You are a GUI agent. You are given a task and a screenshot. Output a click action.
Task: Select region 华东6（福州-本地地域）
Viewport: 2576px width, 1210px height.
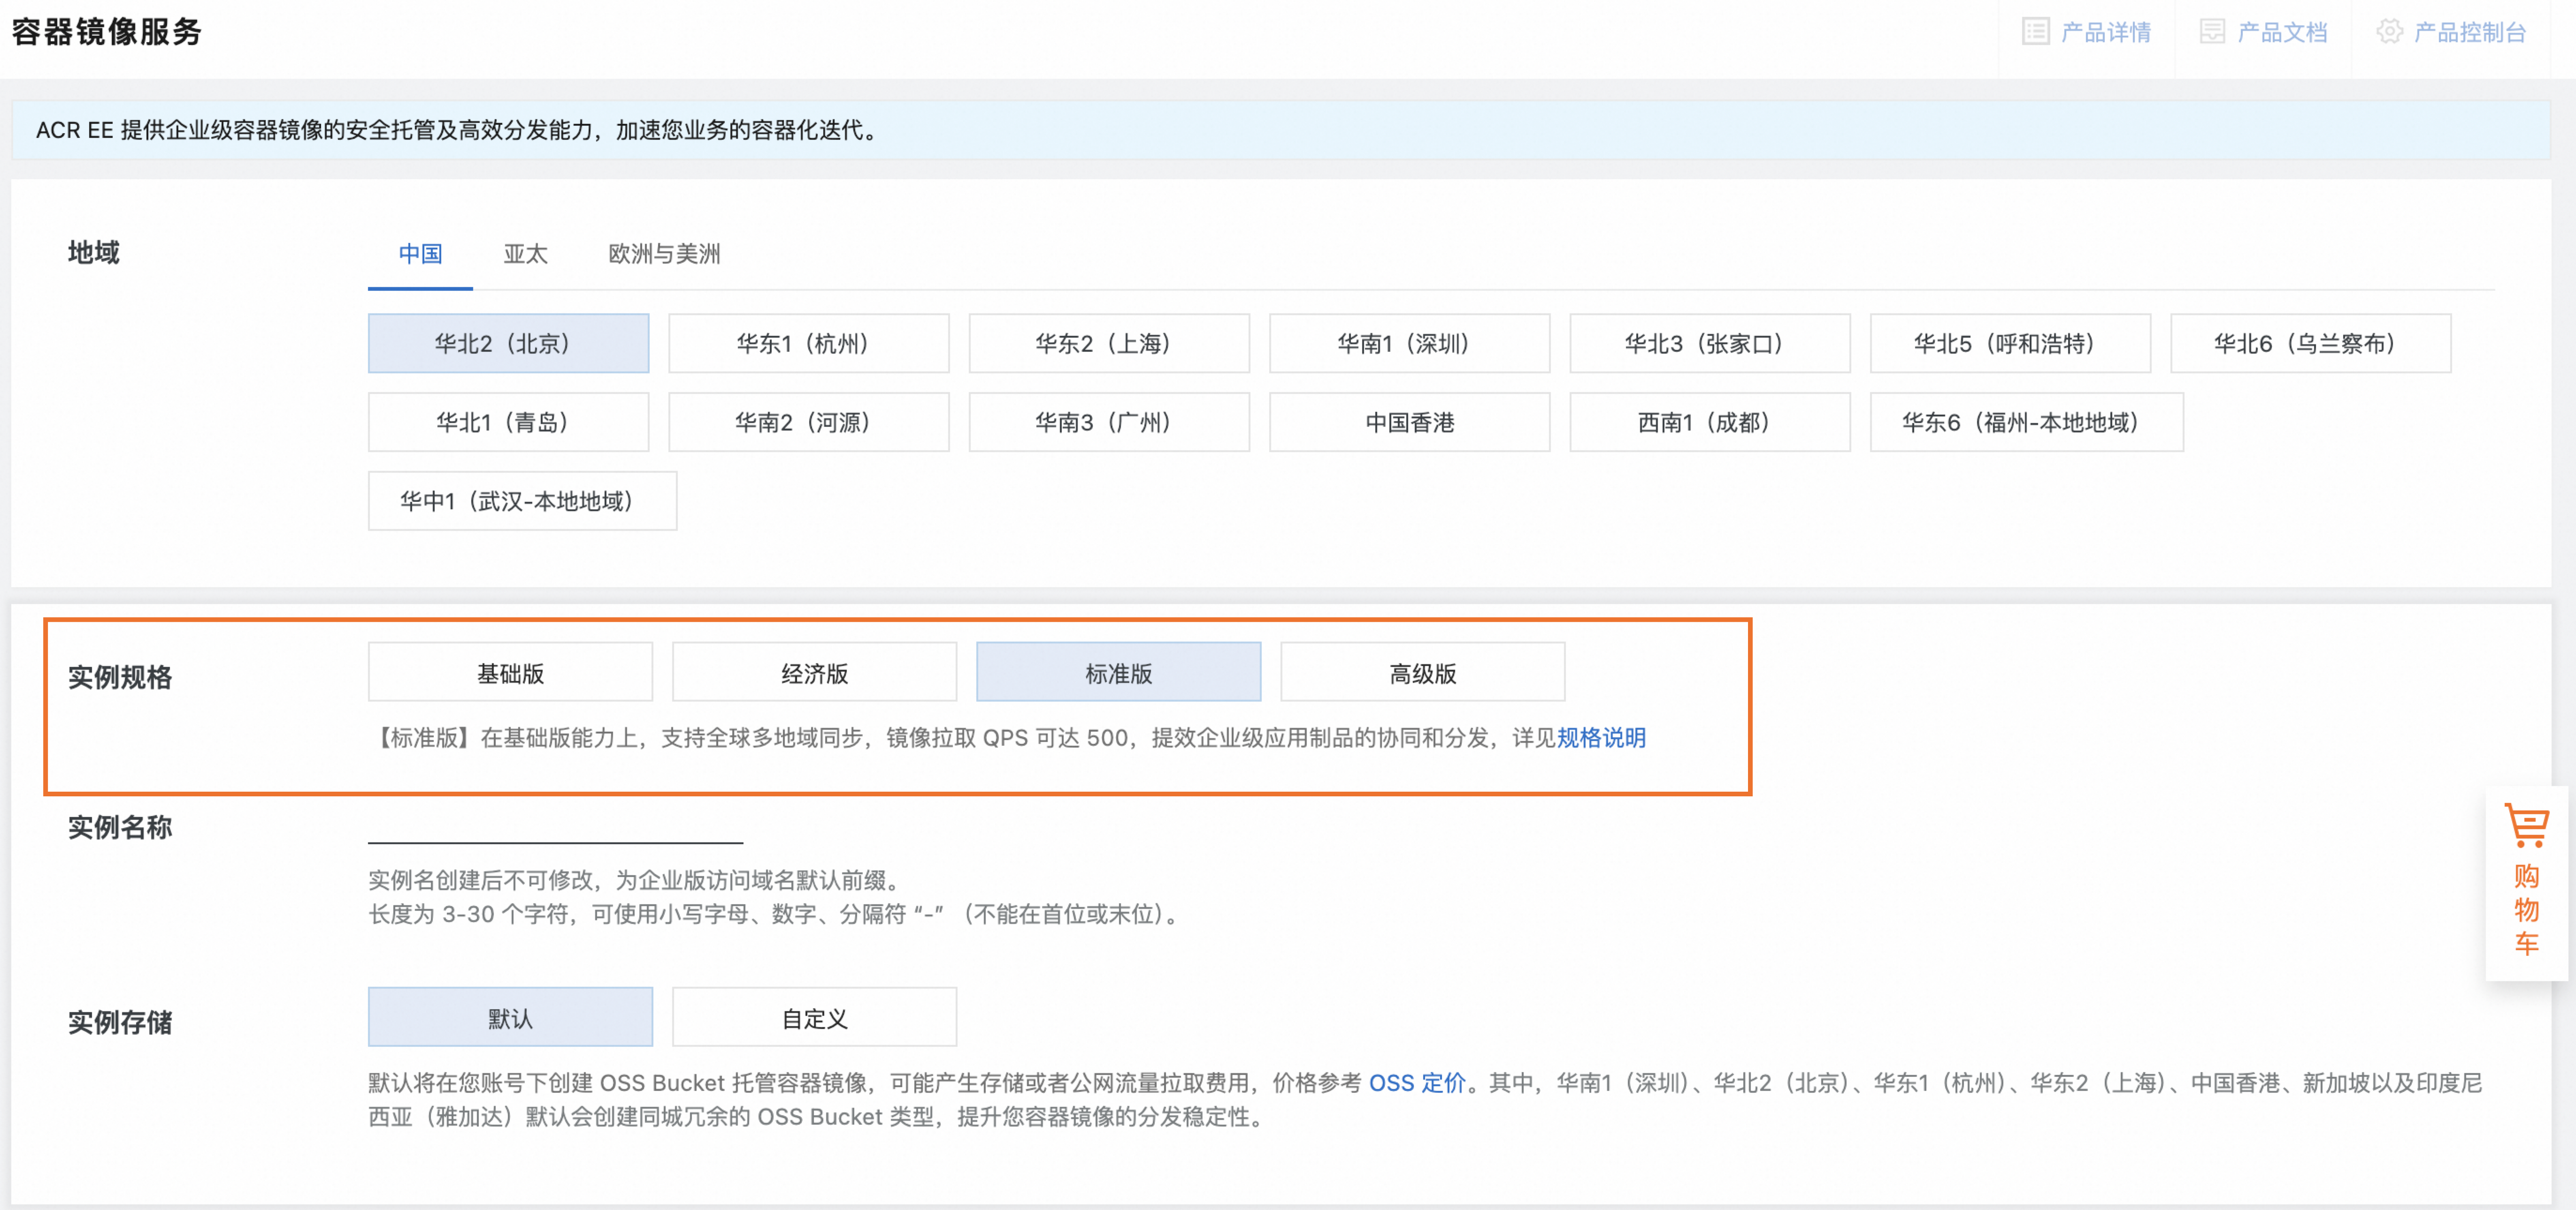coord(2026,423)
